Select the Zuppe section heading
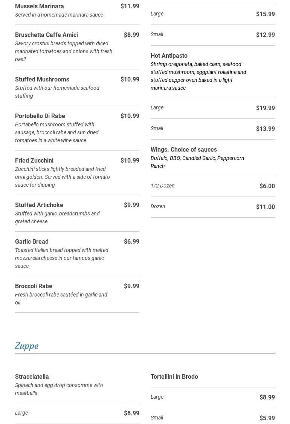This screenshot has width=290, height=424. (27, 346)
